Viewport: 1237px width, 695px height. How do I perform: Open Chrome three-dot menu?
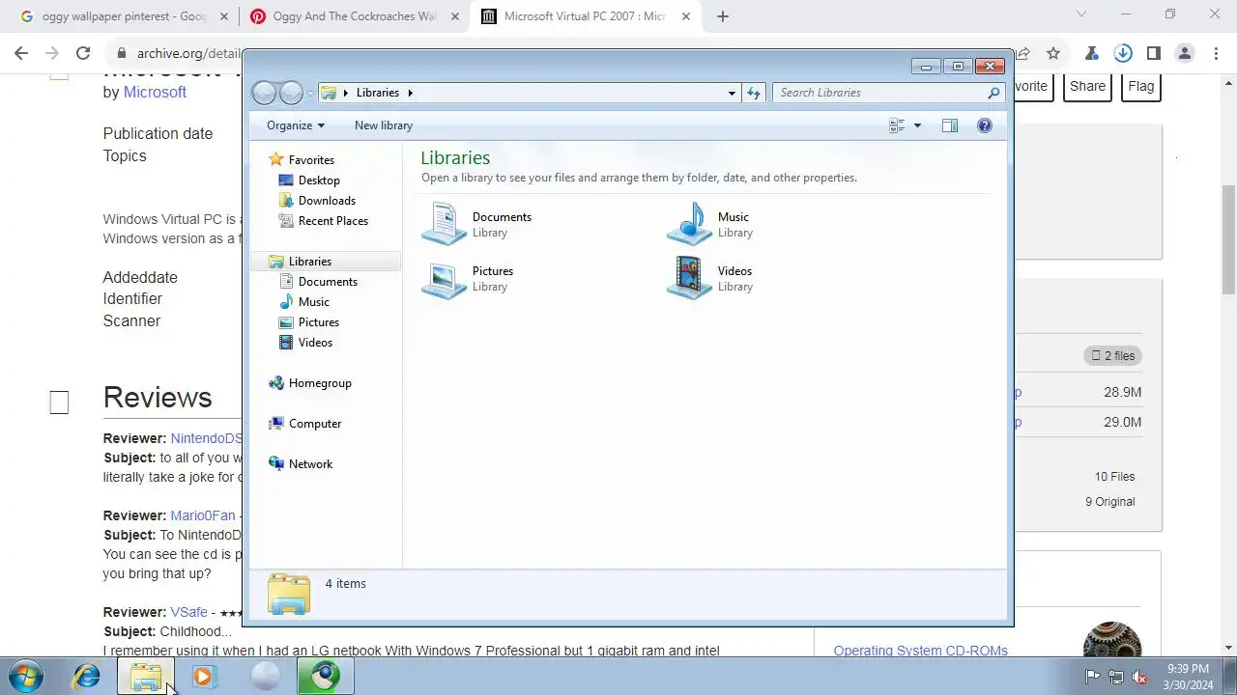coord(1216,54)
